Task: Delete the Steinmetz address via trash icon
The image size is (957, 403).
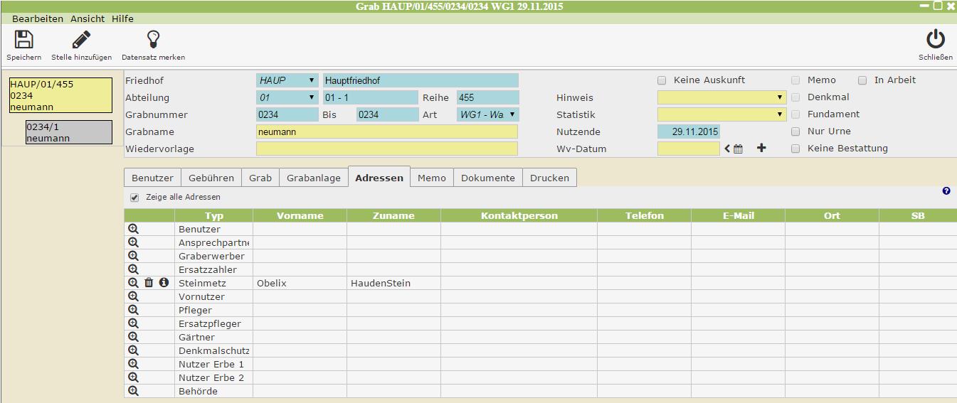Action: 149,283
